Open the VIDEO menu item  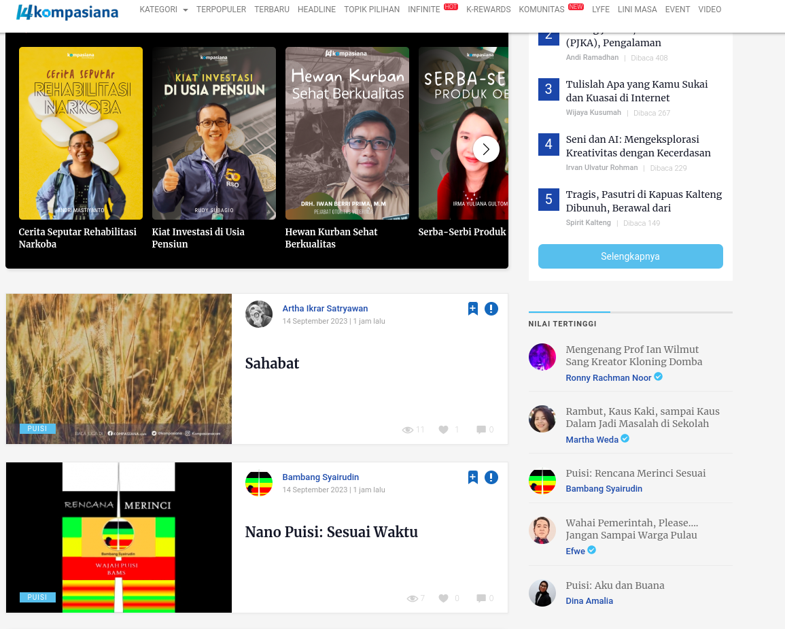pyautogui.click(x=710, y=10)
